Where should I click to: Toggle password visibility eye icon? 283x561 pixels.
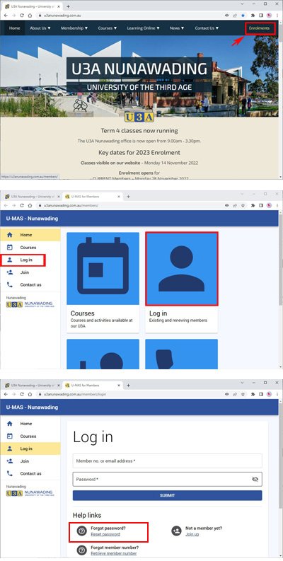point(255,479)
